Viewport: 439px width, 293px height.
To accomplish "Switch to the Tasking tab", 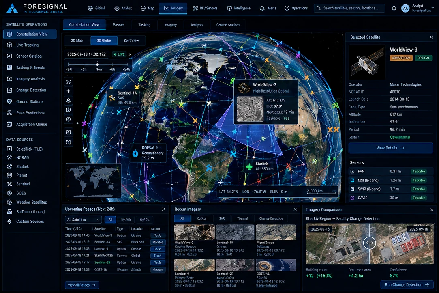I will pyautogui.click(x=144, y=25).
